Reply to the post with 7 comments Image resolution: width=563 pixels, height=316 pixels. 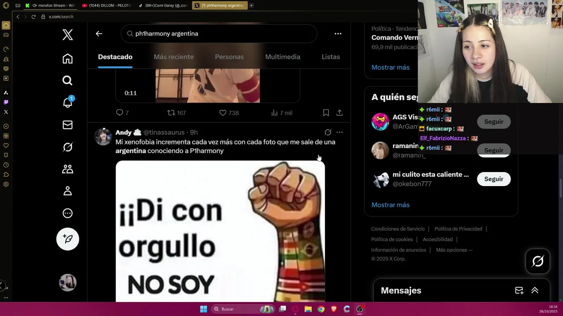(x=122, y=113)
